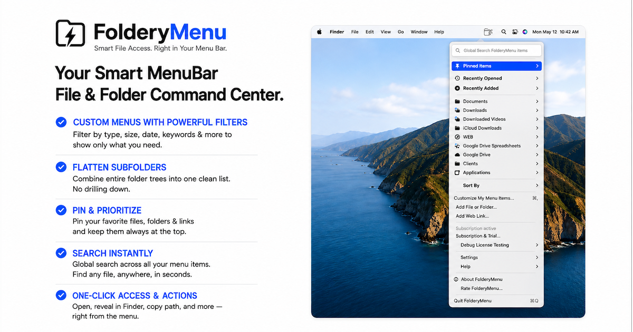Click the Downloads folder icon

(457, 110)
